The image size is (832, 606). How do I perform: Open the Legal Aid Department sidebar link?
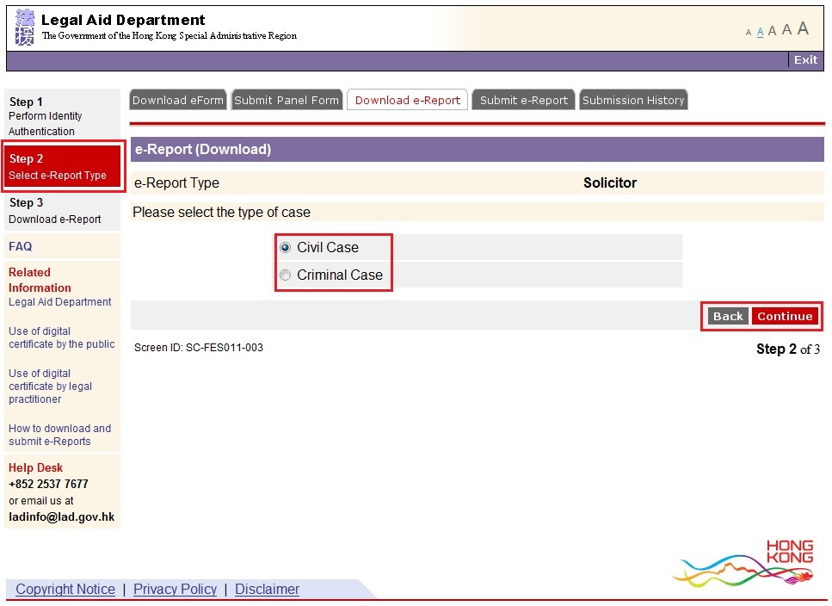(x=59, y=302)
